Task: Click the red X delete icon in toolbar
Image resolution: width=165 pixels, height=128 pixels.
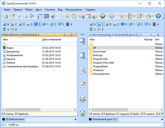Action: [x=32, y=16]
